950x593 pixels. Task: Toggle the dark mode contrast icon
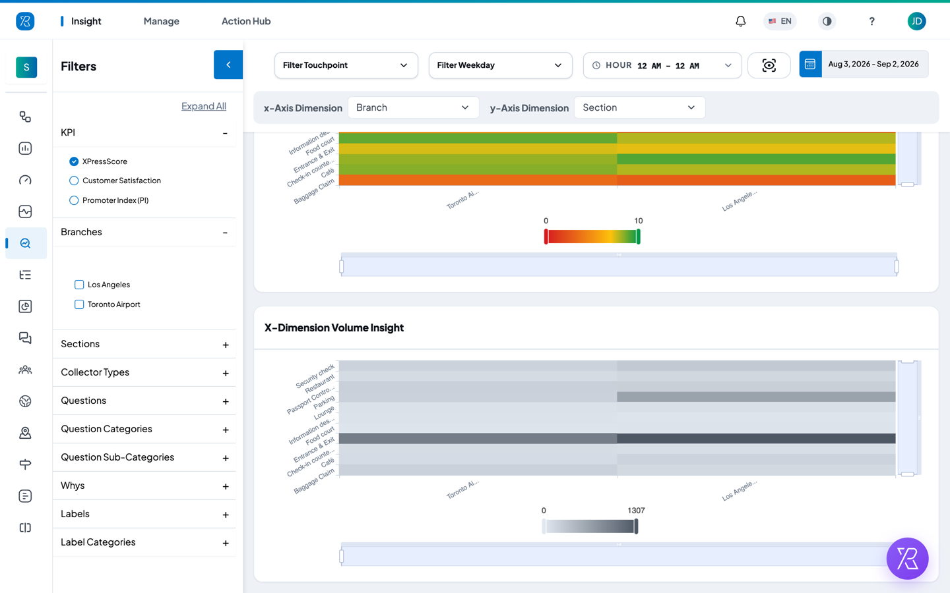tap(827, 21)
